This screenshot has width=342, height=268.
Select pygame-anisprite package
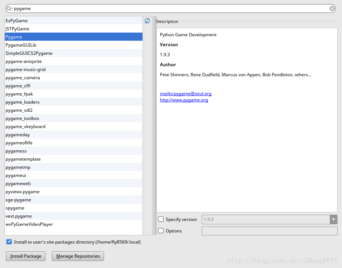pyautogui.click(x=74, y=61)
